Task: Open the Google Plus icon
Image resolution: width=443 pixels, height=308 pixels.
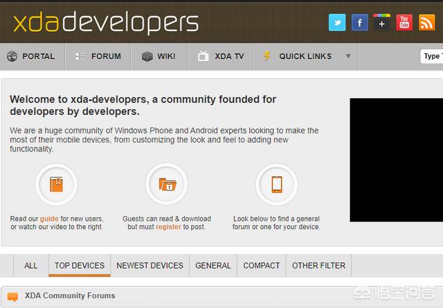Action: [381, 22]
